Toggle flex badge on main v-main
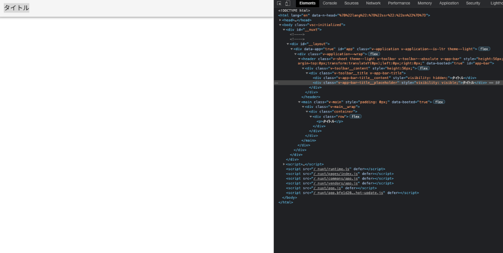 pyautogui.click(x=439, y=102)
